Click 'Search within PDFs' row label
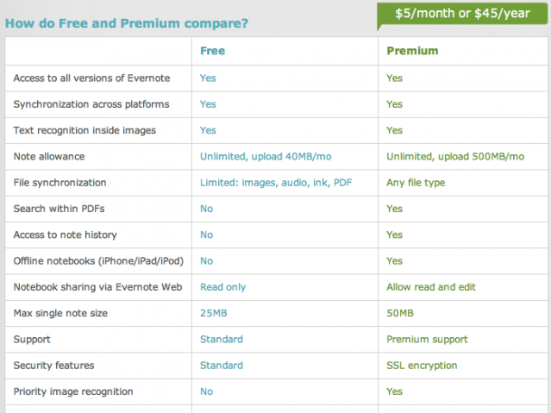Viewport: 551px width, 413px height. [x=59, y=209]
